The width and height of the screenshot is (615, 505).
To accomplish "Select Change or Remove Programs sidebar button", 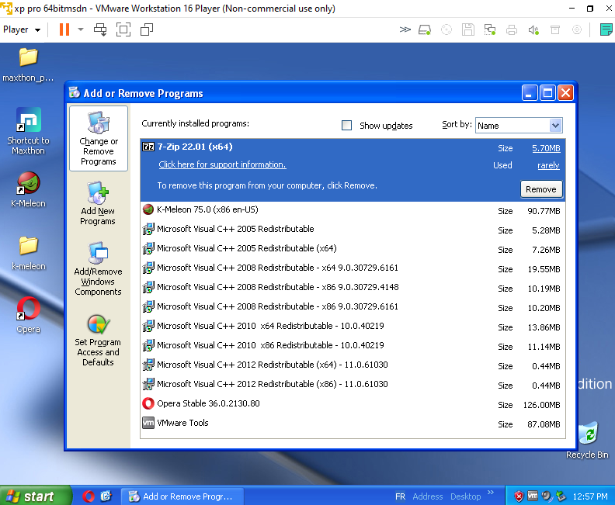I will [99, 138].
